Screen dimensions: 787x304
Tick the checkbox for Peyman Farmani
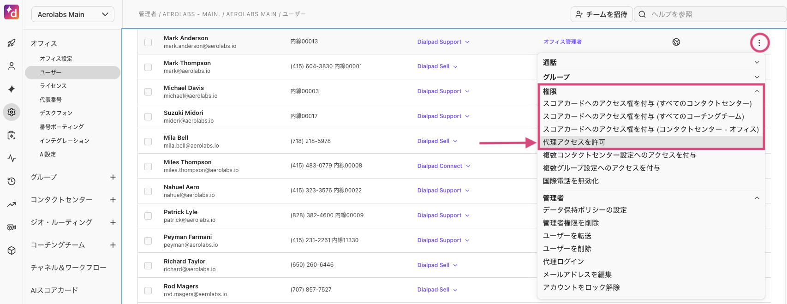[148, 241]
